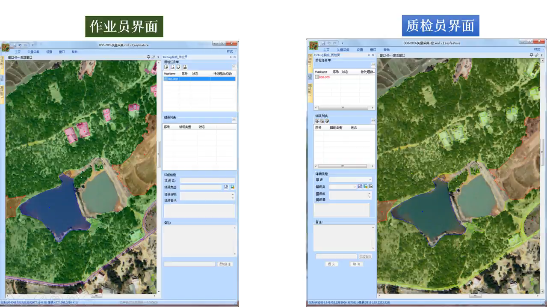Click the picture icon beside operator's 错误类型 field
This screenshot has width=547, height=307.
click(232, 187)
